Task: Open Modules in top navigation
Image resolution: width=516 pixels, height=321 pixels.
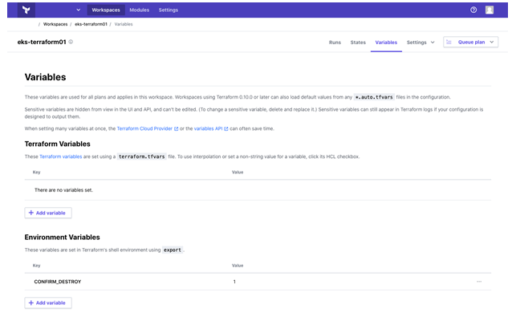Action: tap(139, 10)
